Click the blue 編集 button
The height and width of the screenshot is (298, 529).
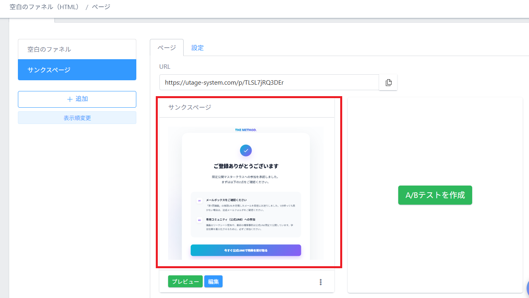[x=213, y=282]
